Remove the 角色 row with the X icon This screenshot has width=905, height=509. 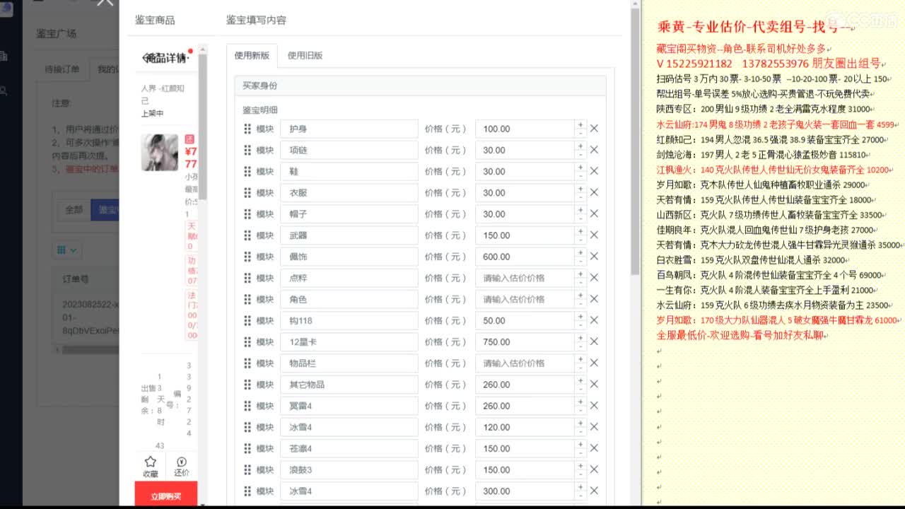coord(594,299)
